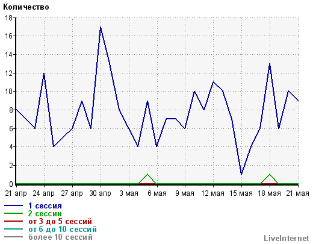
Task: Select the 'от 6 до 10 сессий' label
Action: click(x=63, y=230)
